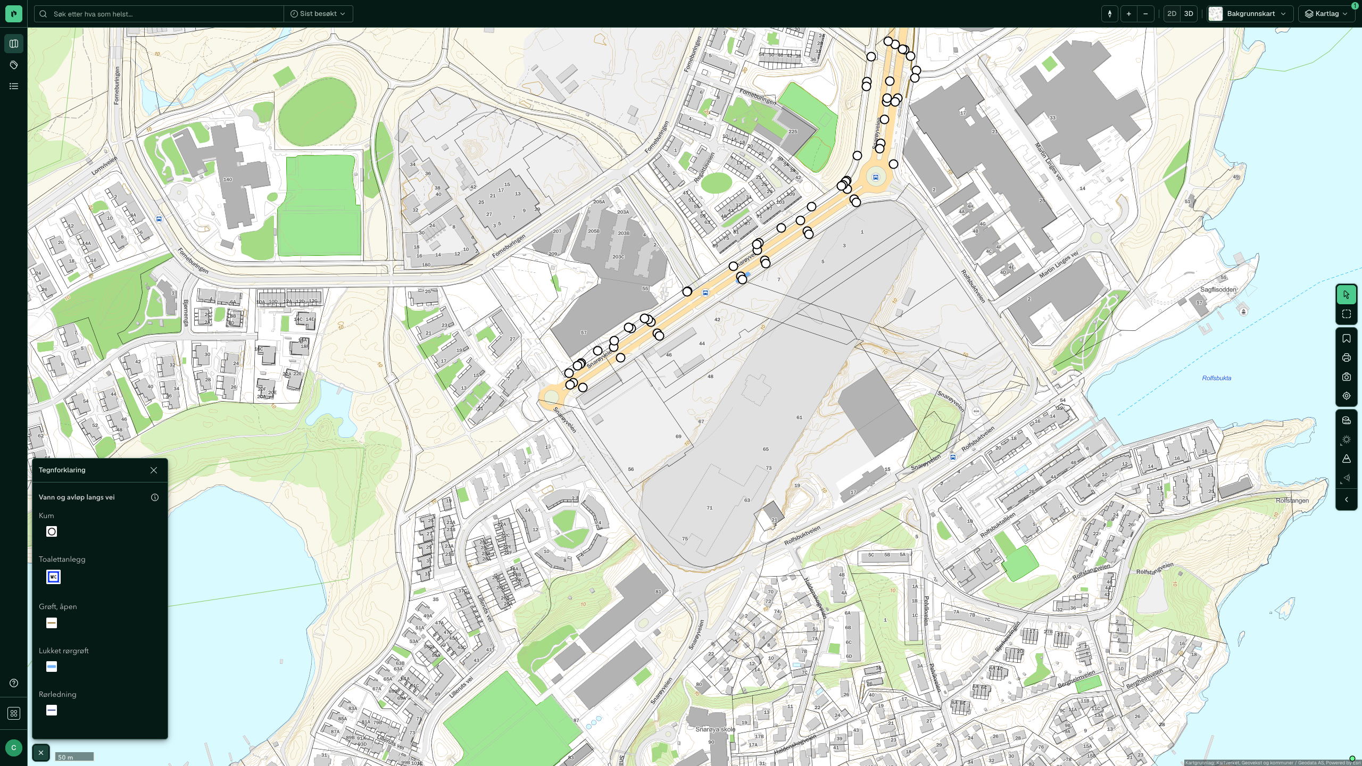The image size is (1362, 766).
Task: Click the Kum legend symbol
Action: (52, 531)
